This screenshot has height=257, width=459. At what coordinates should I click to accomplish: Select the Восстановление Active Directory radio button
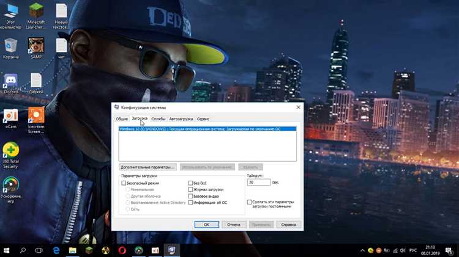point(128,203)
